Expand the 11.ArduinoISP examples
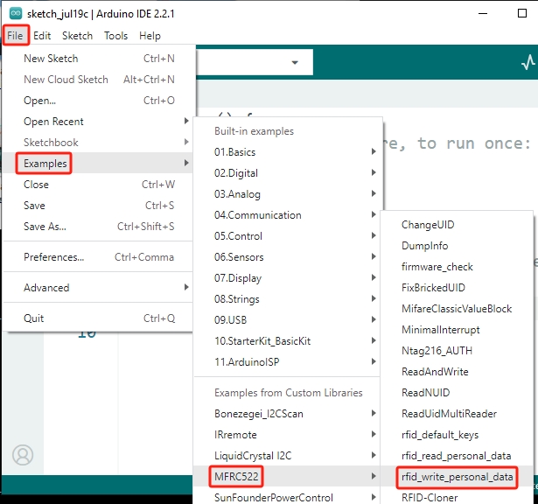538x504 pixels. click(x=288, y=362)
